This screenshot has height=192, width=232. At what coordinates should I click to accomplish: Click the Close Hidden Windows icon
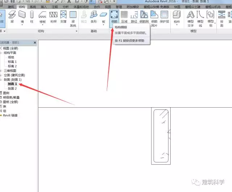tap(100, 1)
